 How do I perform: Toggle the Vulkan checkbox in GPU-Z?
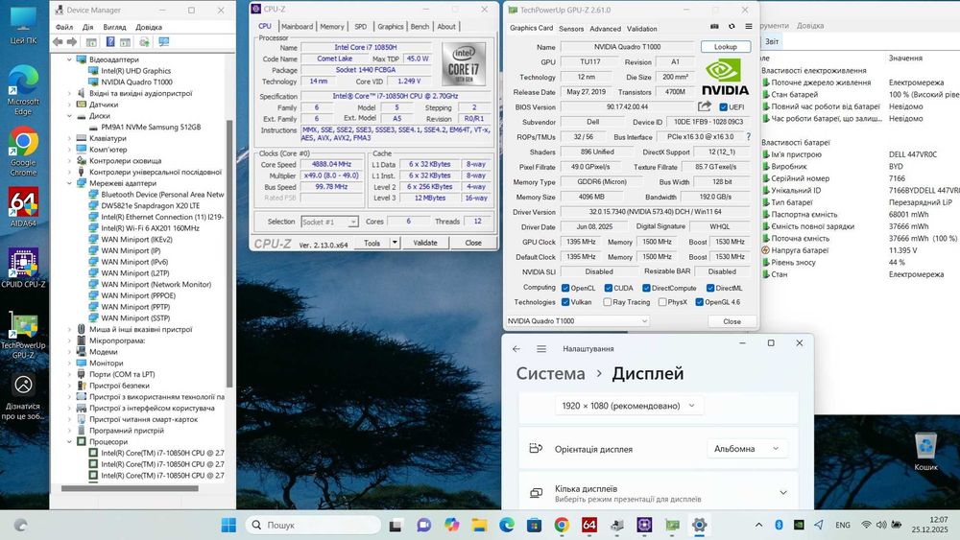[565, 302]
